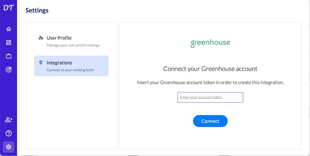Screen dimensions: 310x156
Task: Click the 'Connect your Greenhouse account' heading
Action: (210, 69)
